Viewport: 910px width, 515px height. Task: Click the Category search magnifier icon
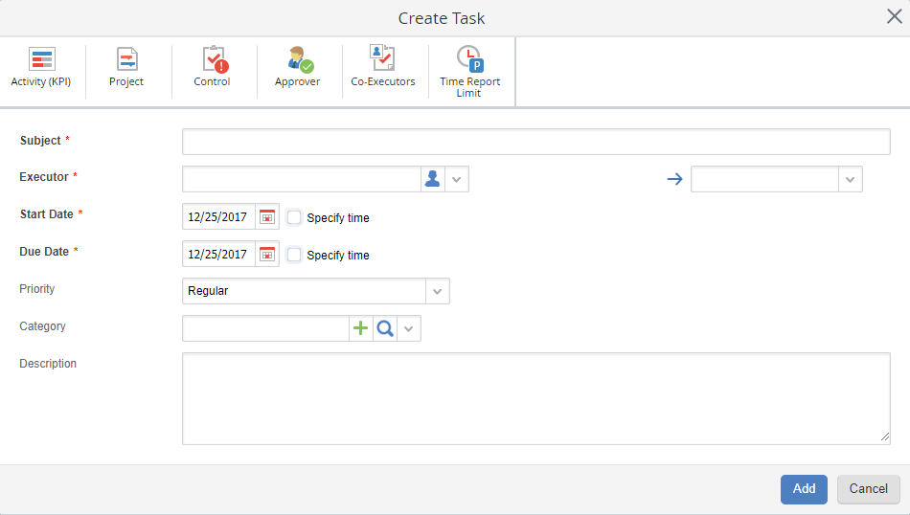point(385,328)
